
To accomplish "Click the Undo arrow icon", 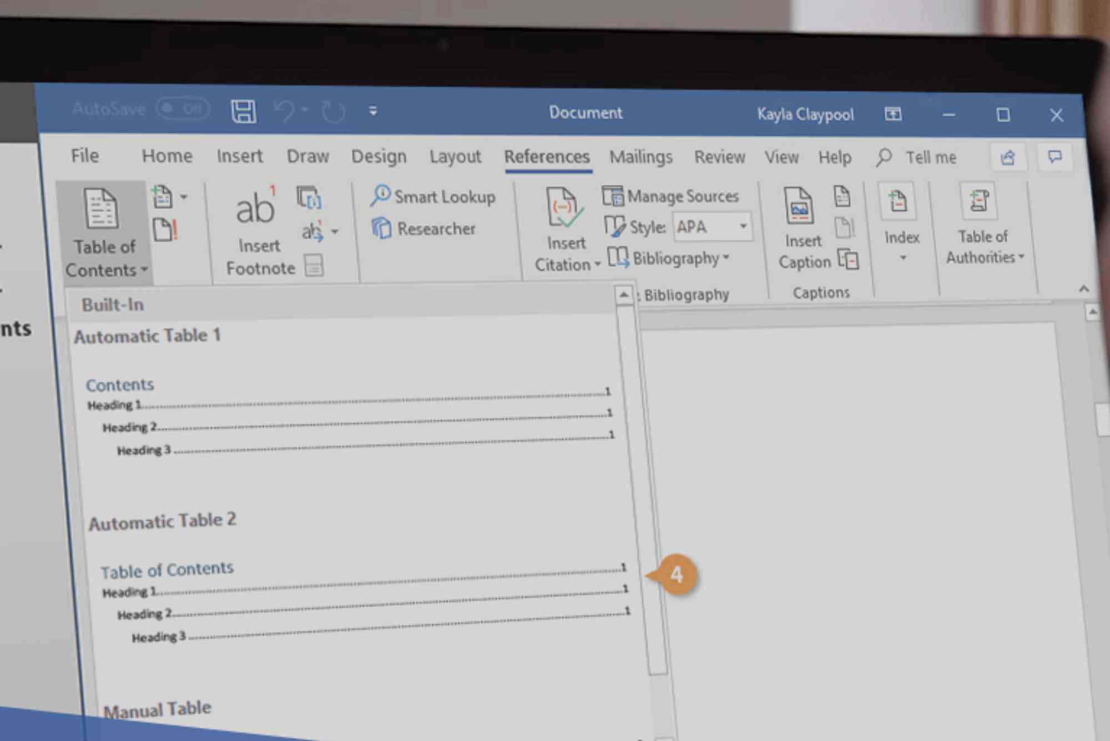I will 284,110.
